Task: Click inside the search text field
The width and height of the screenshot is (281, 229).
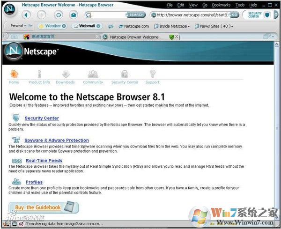Action: click(x=108, y=15)
